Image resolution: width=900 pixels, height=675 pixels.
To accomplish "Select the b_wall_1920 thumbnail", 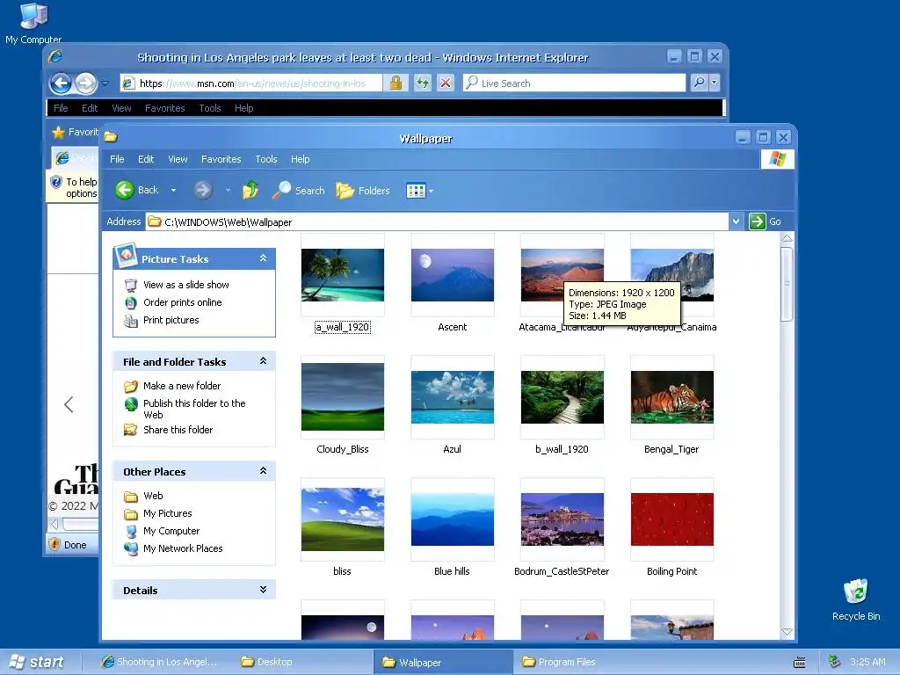I will [x=562, y=397].
